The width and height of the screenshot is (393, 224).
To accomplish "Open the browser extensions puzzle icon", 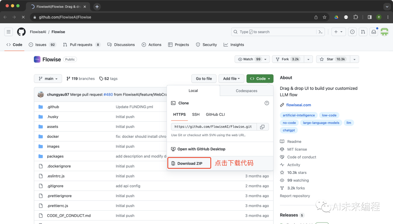I will 356,17.
